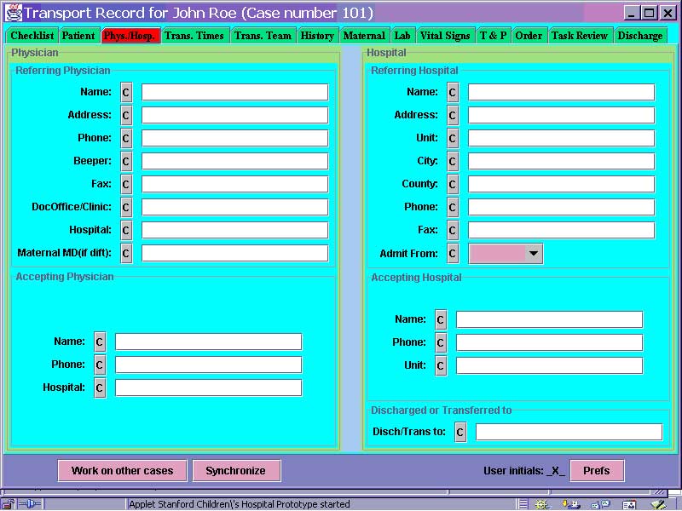Go to the Discharge tab
This screenshot has width=682, height=511.
click(x=640, y=36)
